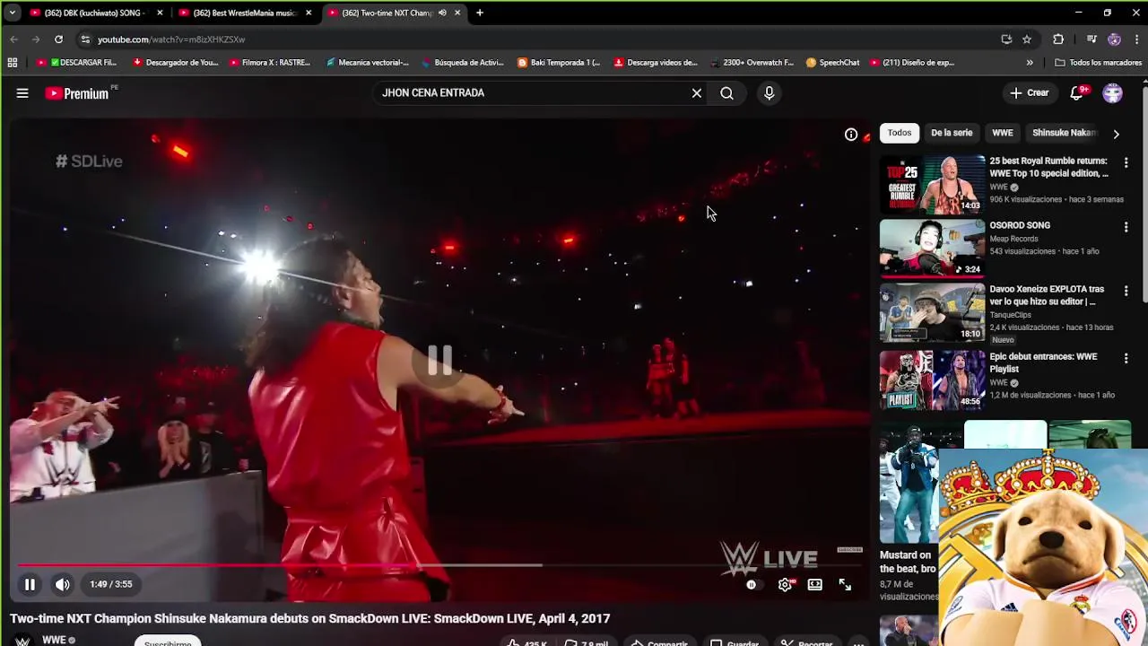
Task: Open the Davoo Xeneize EXPLOTA video title
Action: pos(1047,295)
